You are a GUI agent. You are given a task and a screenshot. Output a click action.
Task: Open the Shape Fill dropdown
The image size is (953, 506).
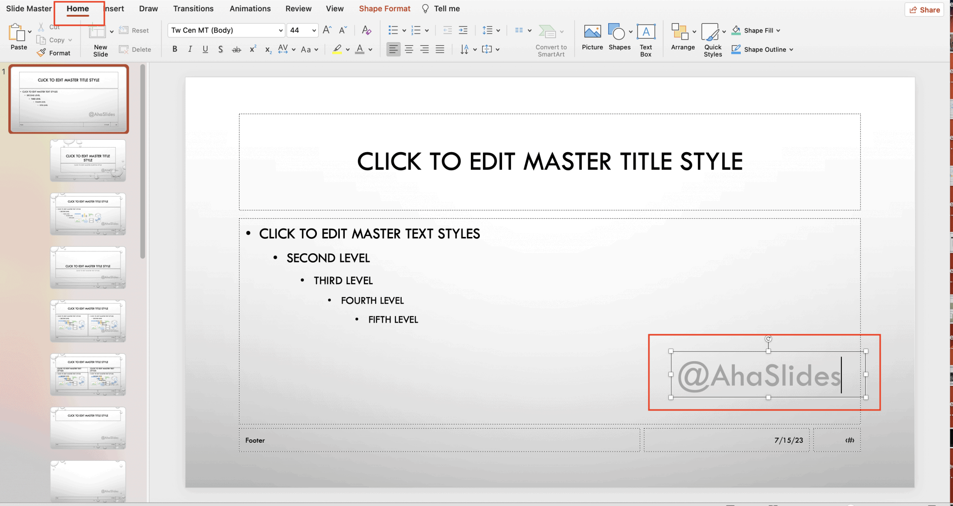point(779,30)
